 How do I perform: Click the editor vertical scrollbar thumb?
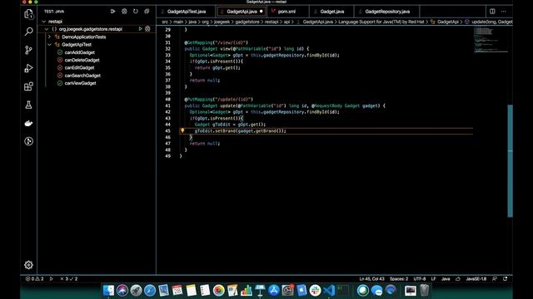[510, 160]
